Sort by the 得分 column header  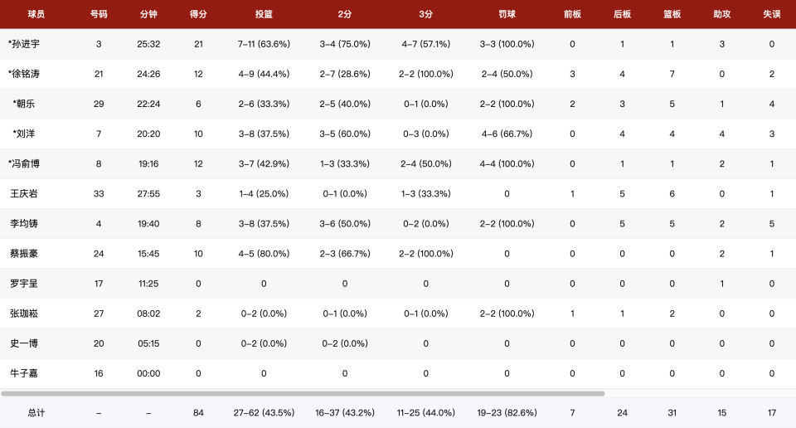(198, 14)
